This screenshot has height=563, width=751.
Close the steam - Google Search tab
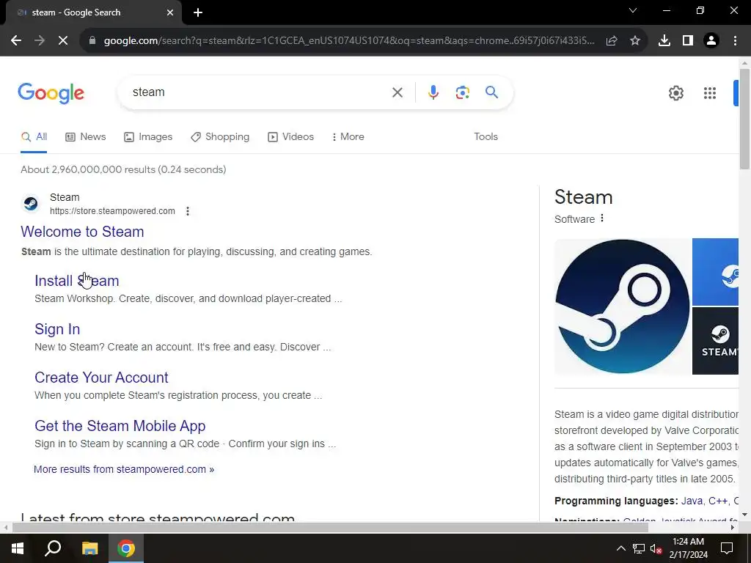tap(170, 12)
